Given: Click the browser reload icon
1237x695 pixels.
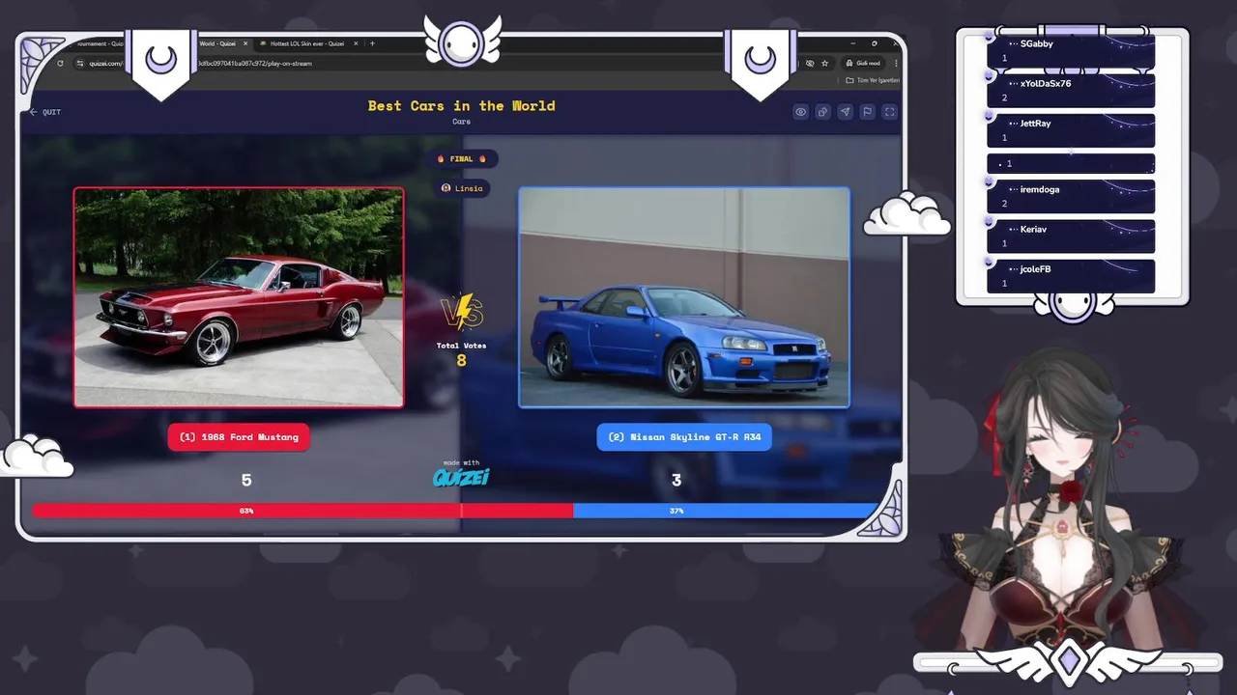Looking at the screenshot, I should (60, 64).
